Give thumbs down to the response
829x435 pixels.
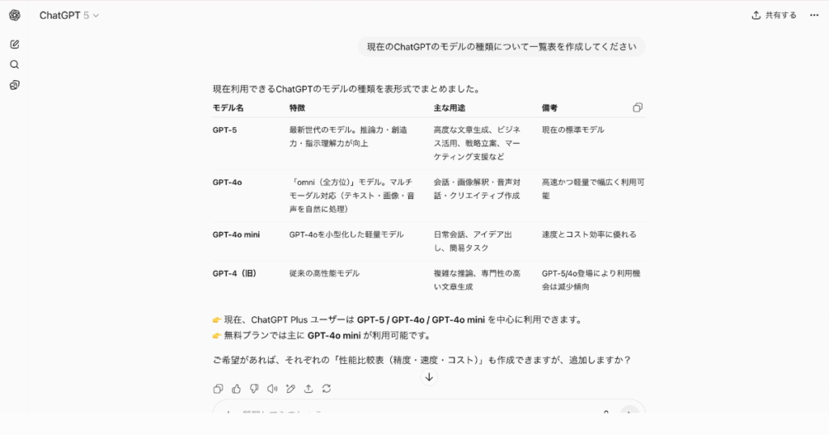click(x=254, y=389)
